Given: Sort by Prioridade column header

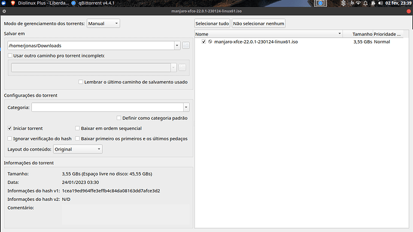Looking at the screenshot, I should pos(388,34).
